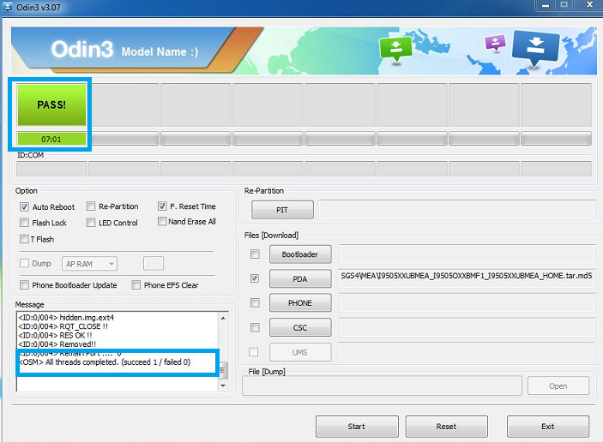Click the PASS! status box
This screenshot has width=603, height=442.
tap(51, 105)
